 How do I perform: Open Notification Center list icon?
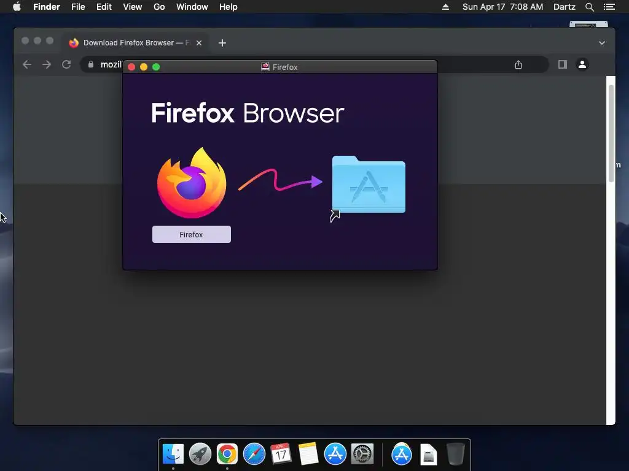pos(609,7)
